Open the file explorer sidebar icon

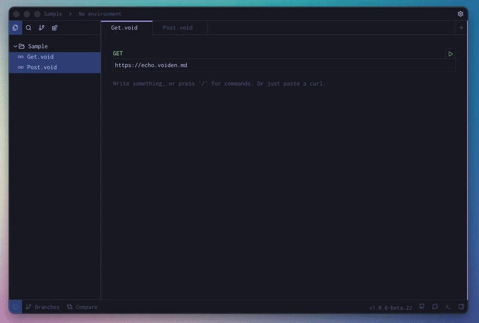16,28
